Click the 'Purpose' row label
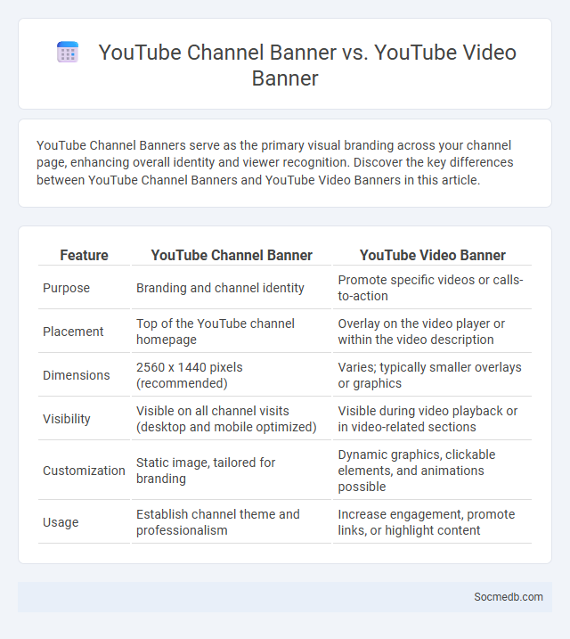 (67, 288)
